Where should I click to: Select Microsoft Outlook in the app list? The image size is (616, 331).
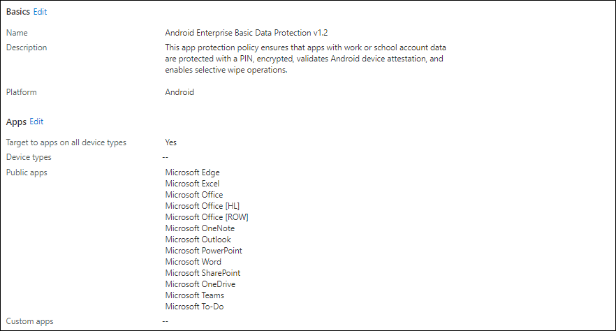pyautogui.click(x=198, y=240)
